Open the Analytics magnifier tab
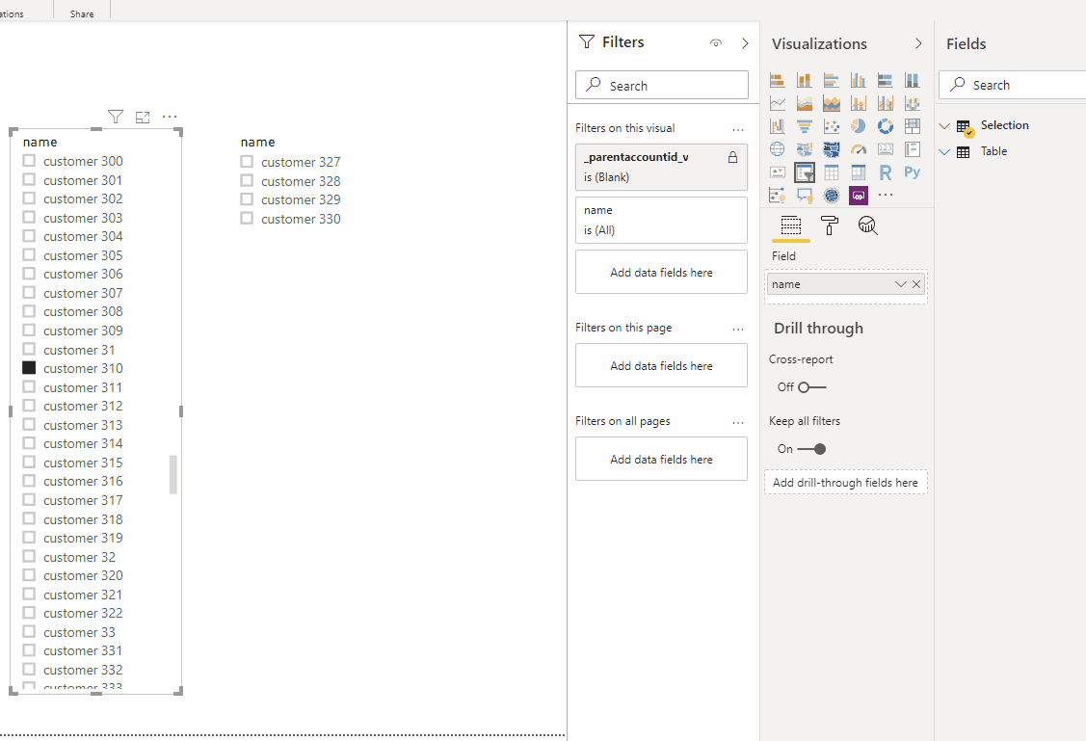The image size is (1086, 741). (867, 225)
